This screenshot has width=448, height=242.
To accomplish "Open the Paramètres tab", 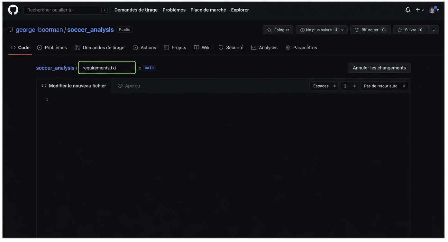I will [301, 48].
